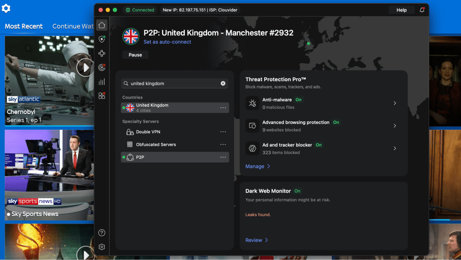
Task: Click Dark Web Monitor On badge
Action: click(297, 191)
